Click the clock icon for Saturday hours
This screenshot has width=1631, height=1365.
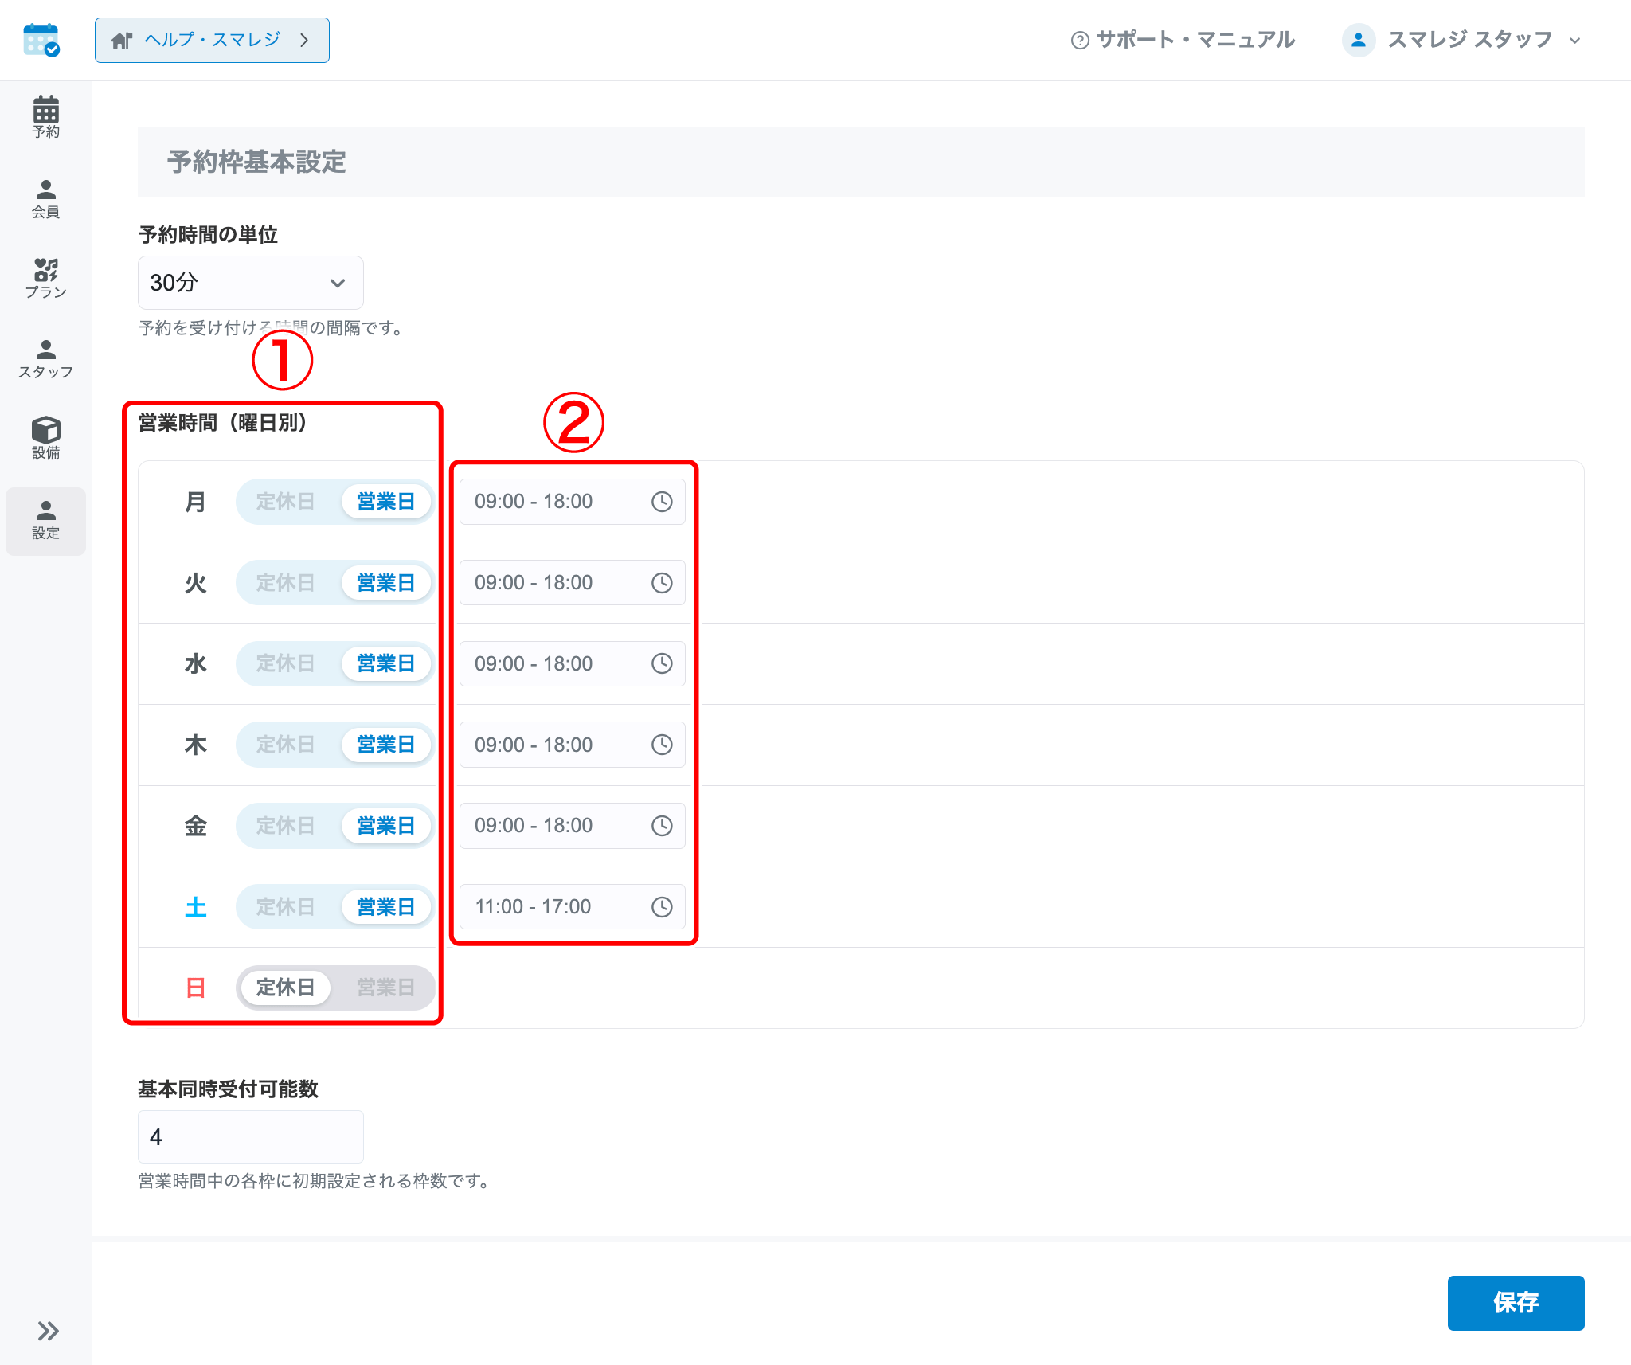(x=662, y=907)
